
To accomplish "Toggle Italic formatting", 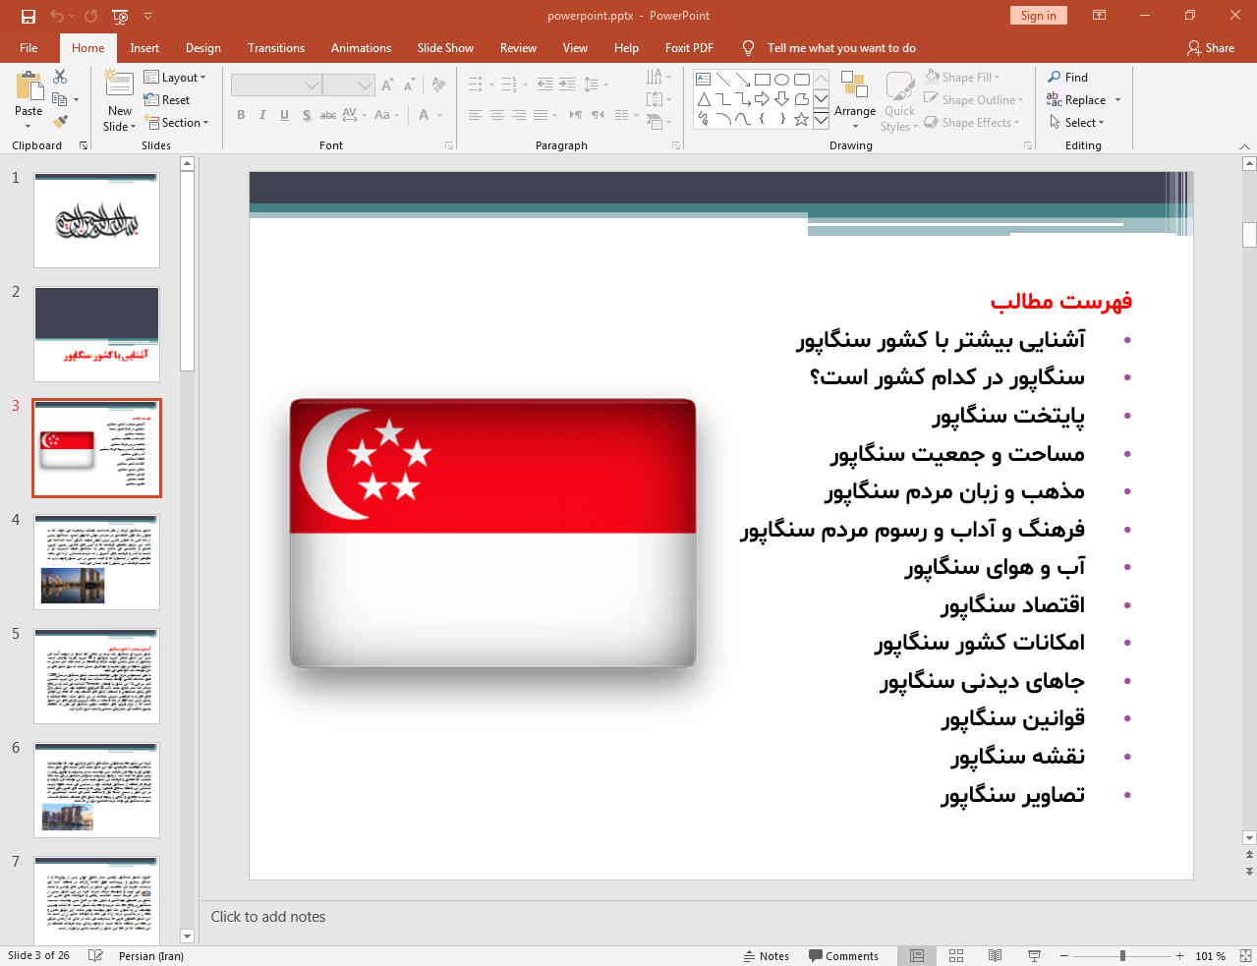I will 262,115.
